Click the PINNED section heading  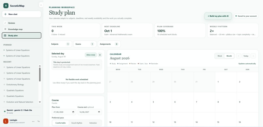[x=8, y=45]
